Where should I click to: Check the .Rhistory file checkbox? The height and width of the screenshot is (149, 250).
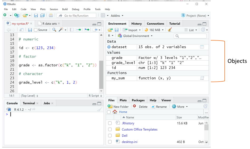pyautogui.click(x=110, y=123)
